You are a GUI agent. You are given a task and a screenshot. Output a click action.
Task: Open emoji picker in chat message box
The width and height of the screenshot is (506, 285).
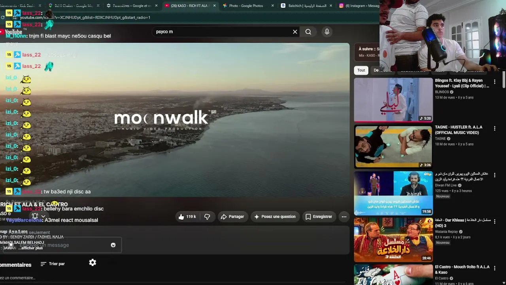pyautogui.click(x=113, y=245)
